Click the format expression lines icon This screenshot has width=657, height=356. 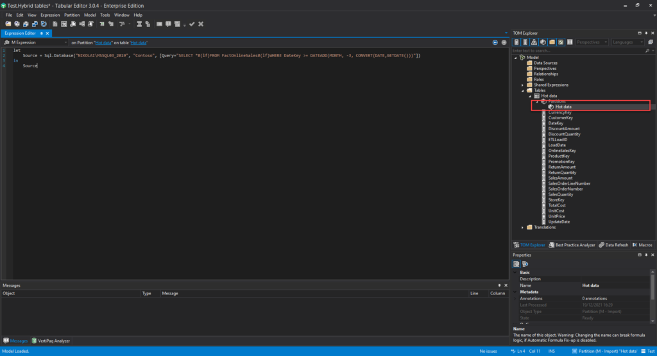[122, 24]
